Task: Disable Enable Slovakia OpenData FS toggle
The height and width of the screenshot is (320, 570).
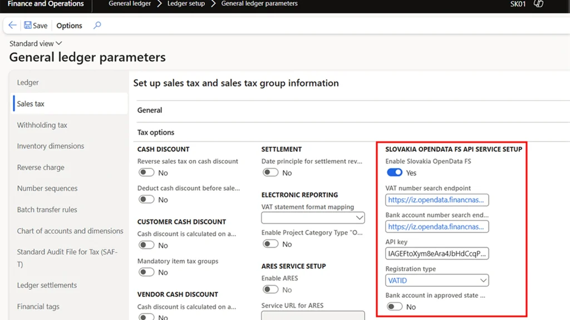Action: pos(395,173)
